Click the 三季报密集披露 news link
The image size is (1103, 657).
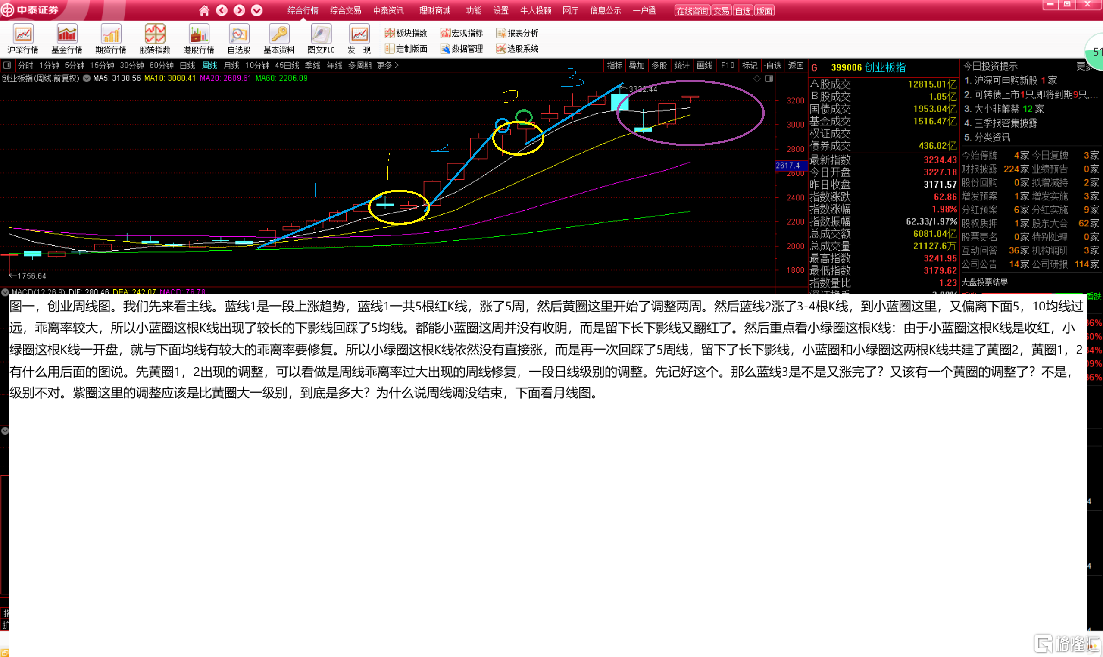1005,123
